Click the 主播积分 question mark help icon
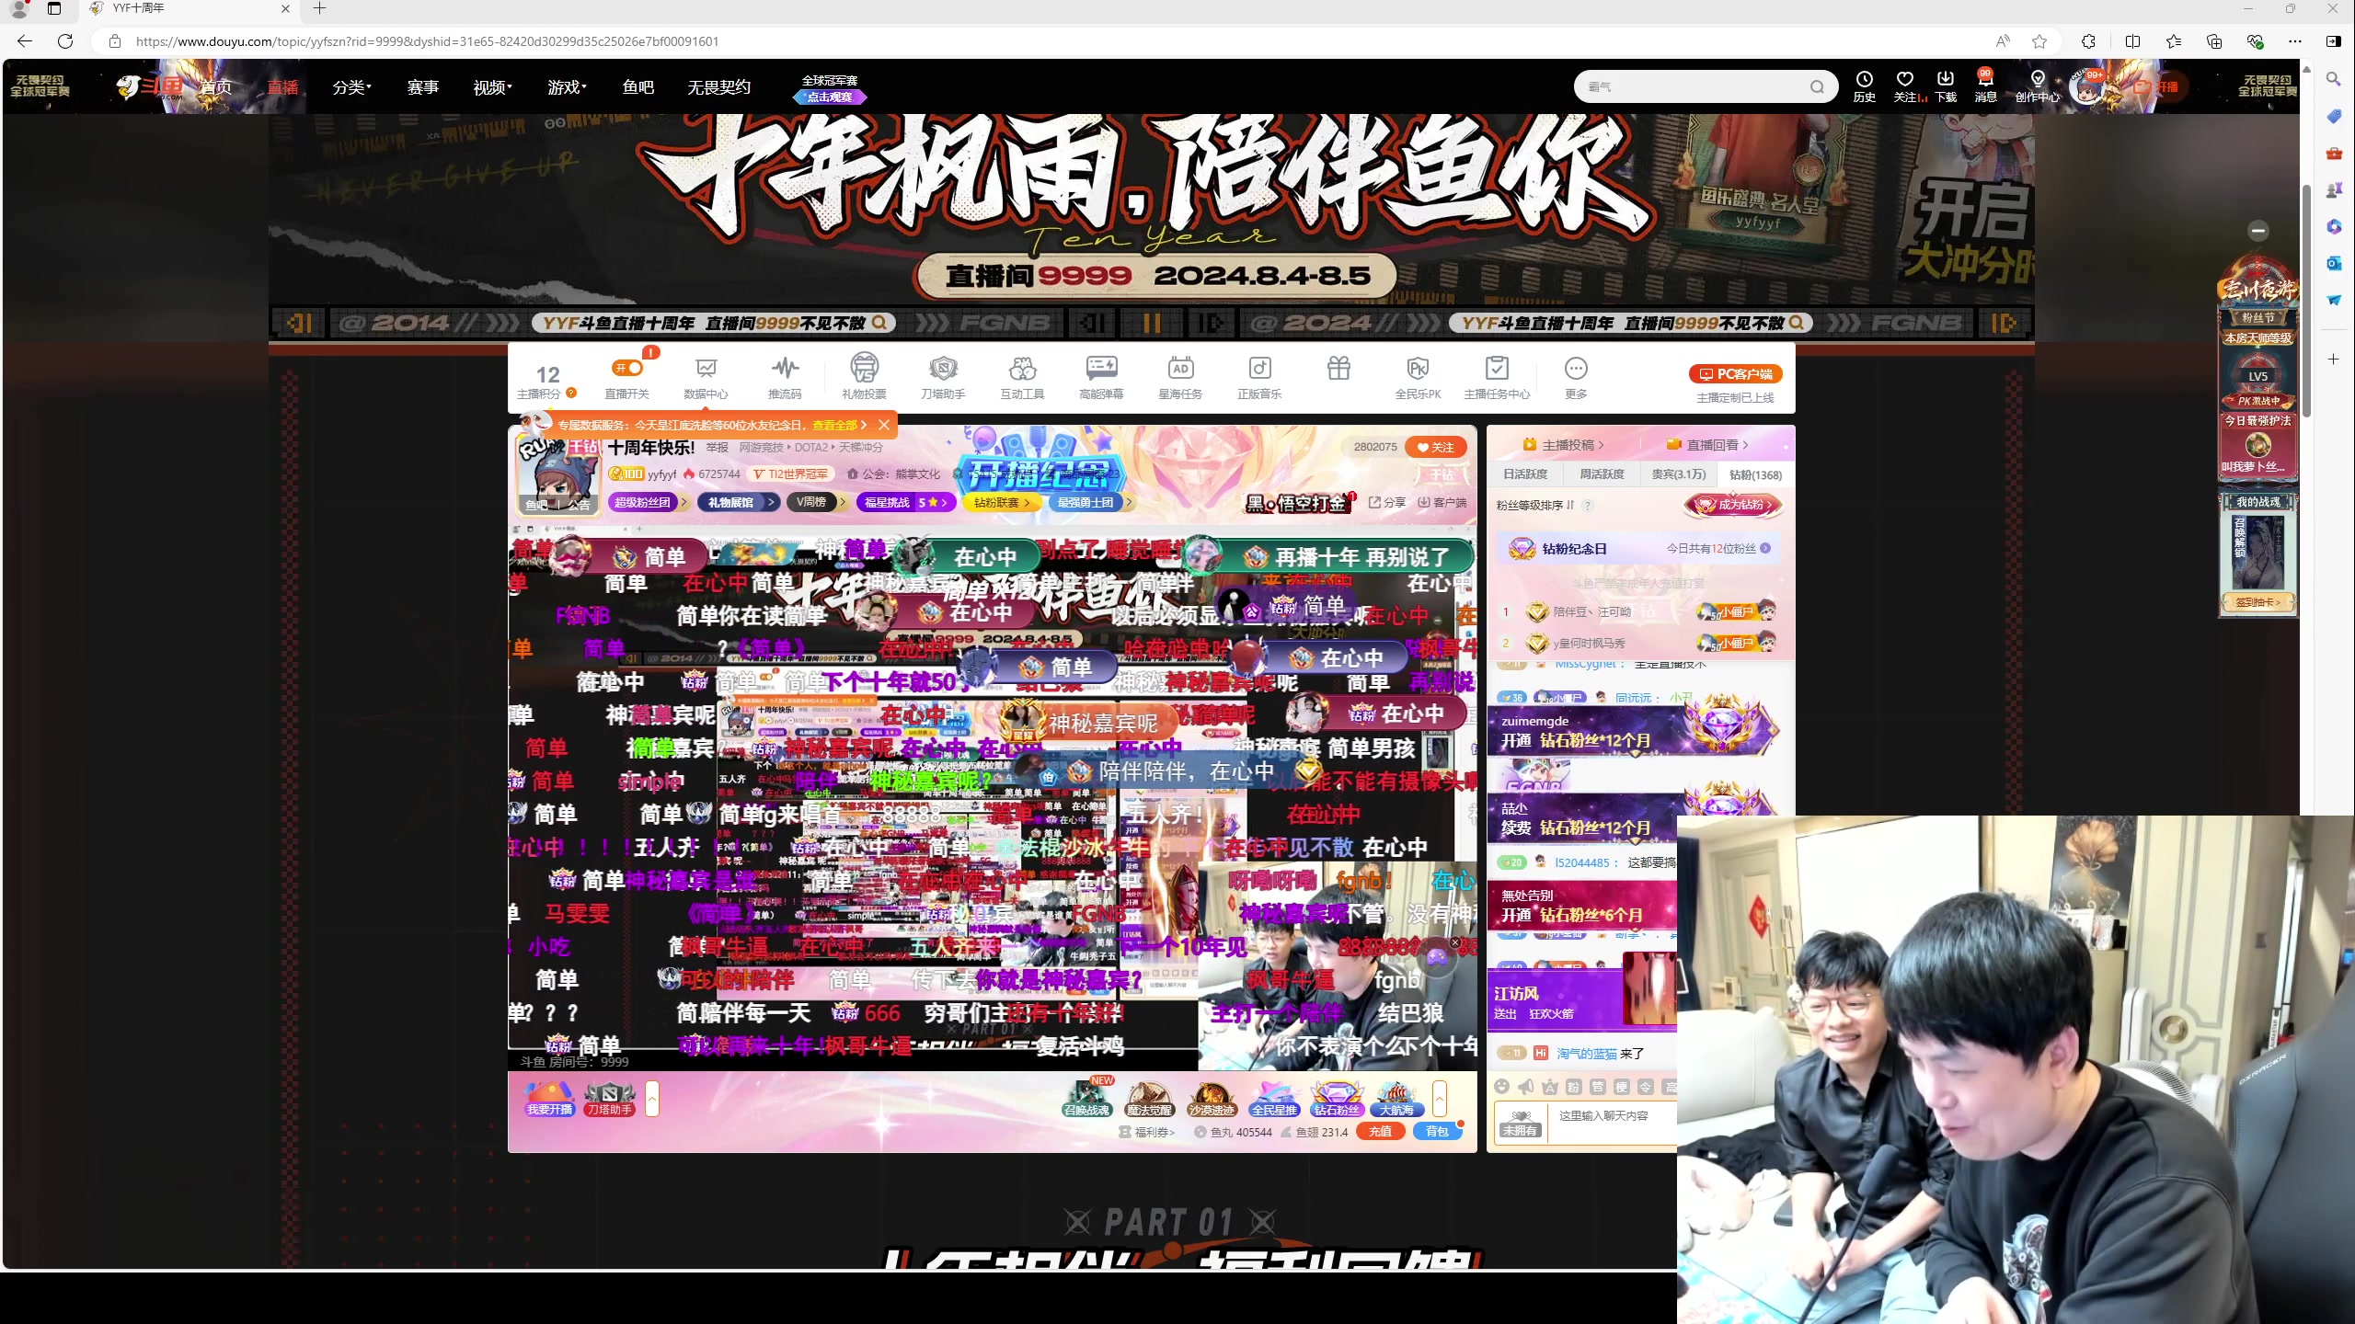This screenshot has height=1324, width=2355. (x=571, y=393)
